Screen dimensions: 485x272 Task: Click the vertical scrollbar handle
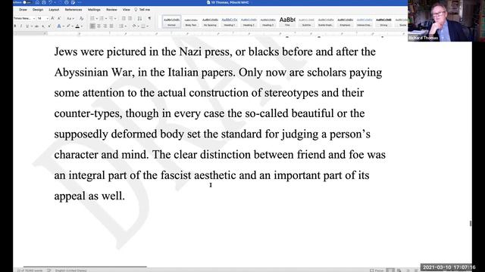pos(471,224)
